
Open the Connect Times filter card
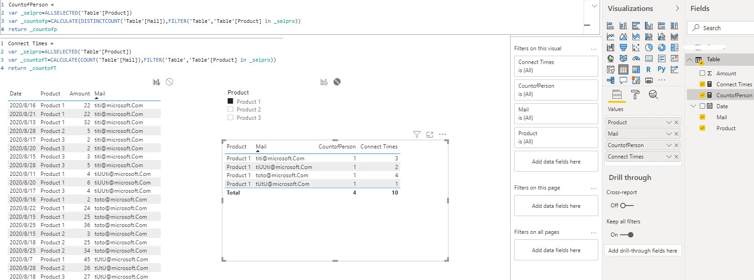556,66
